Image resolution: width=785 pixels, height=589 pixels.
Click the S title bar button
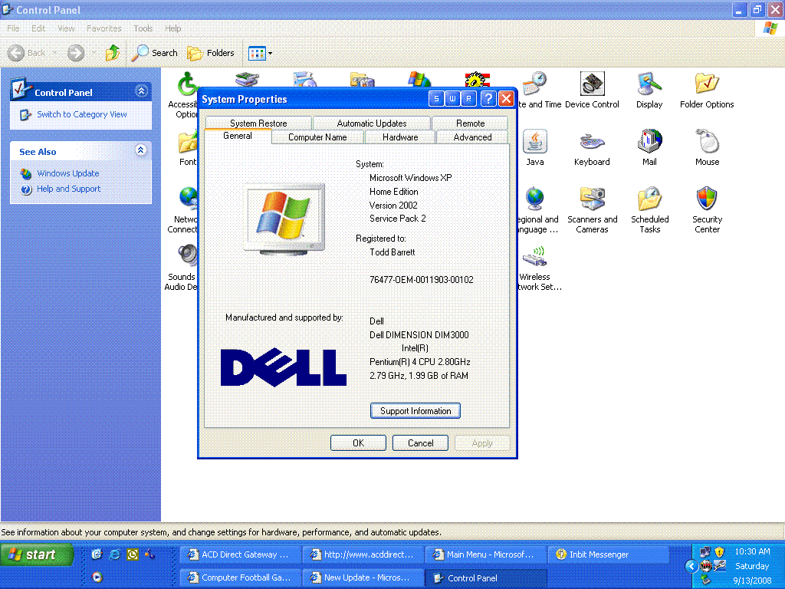pos(436,99)
